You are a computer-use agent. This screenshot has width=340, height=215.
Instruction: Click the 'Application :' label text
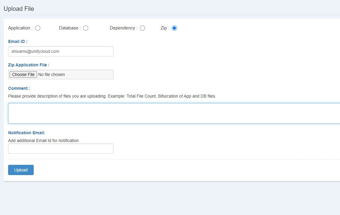point(20,28)
